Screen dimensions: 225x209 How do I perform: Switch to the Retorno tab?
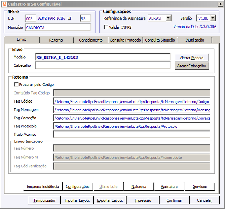click(56, 40)
